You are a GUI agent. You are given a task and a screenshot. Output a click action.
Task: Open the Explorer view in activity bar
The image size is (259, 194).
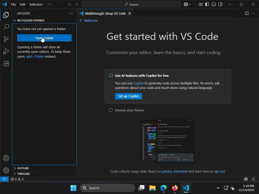(6, 15)
